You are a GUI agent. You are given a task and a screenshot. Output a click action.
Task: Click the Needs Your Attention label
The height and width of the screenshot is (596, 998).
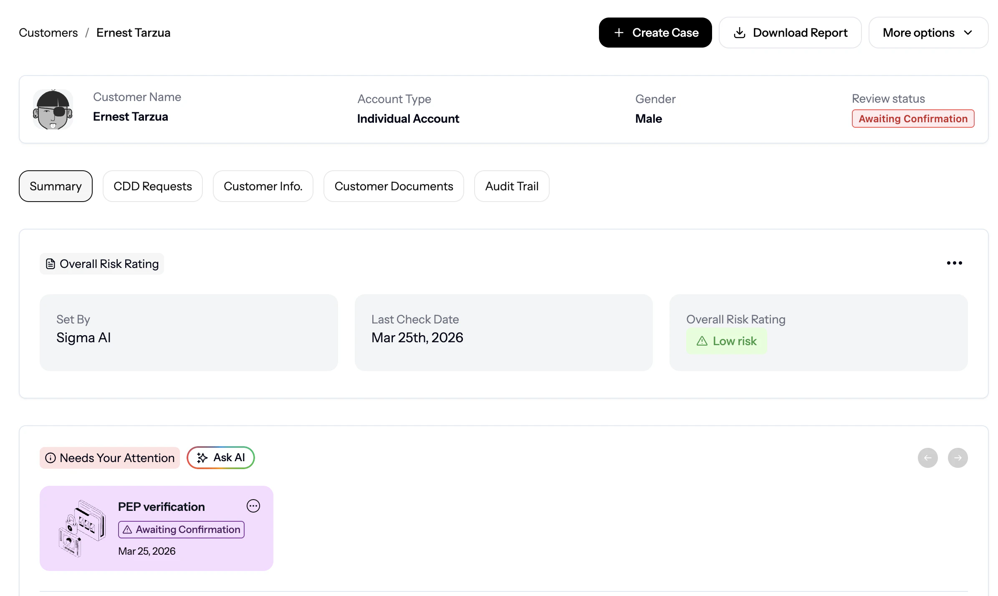click(x=109, y=458)
